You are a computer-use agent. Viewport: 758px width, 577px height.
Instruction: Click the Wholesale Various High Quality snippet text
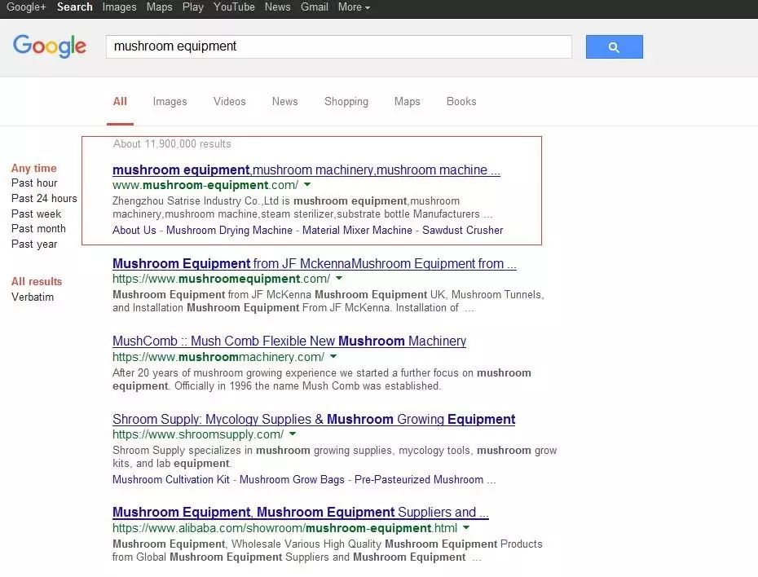(328, 550)
